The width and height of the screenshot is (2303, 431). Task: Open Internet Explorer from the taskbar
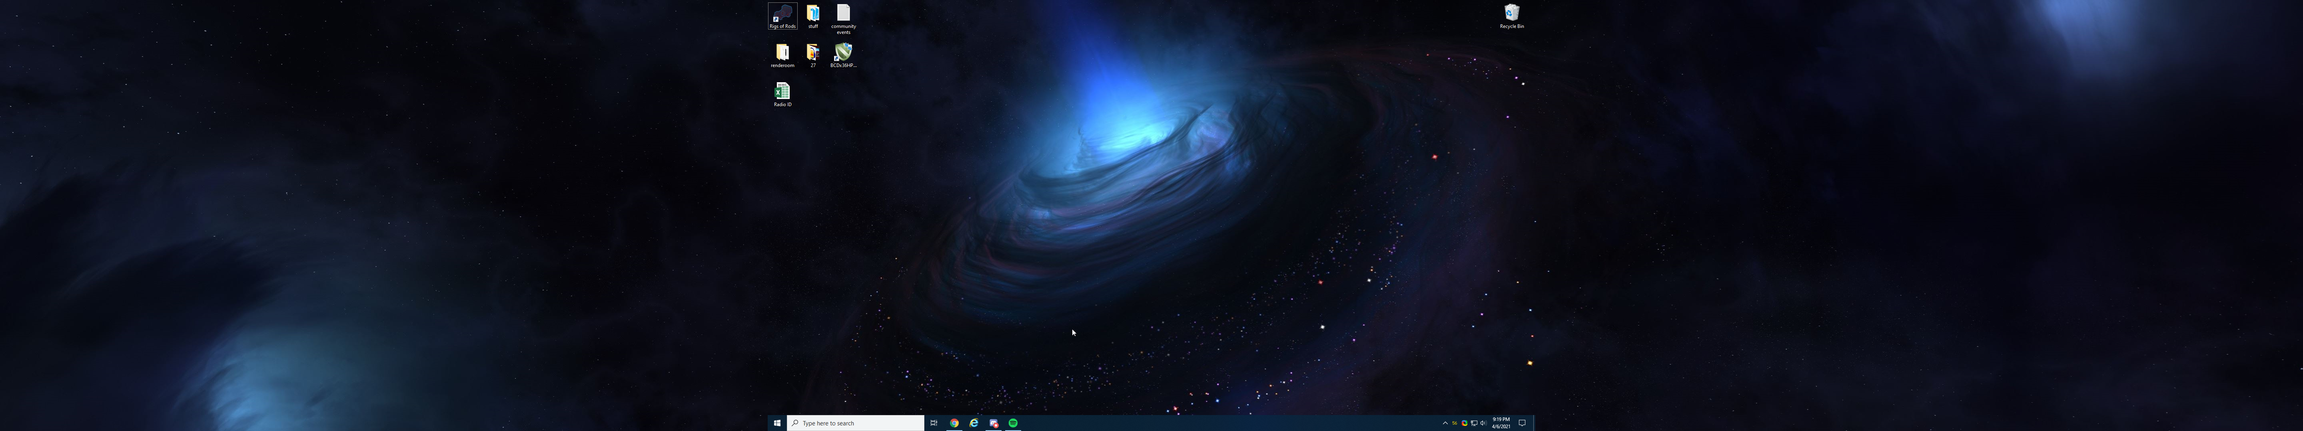click(974, 423)
